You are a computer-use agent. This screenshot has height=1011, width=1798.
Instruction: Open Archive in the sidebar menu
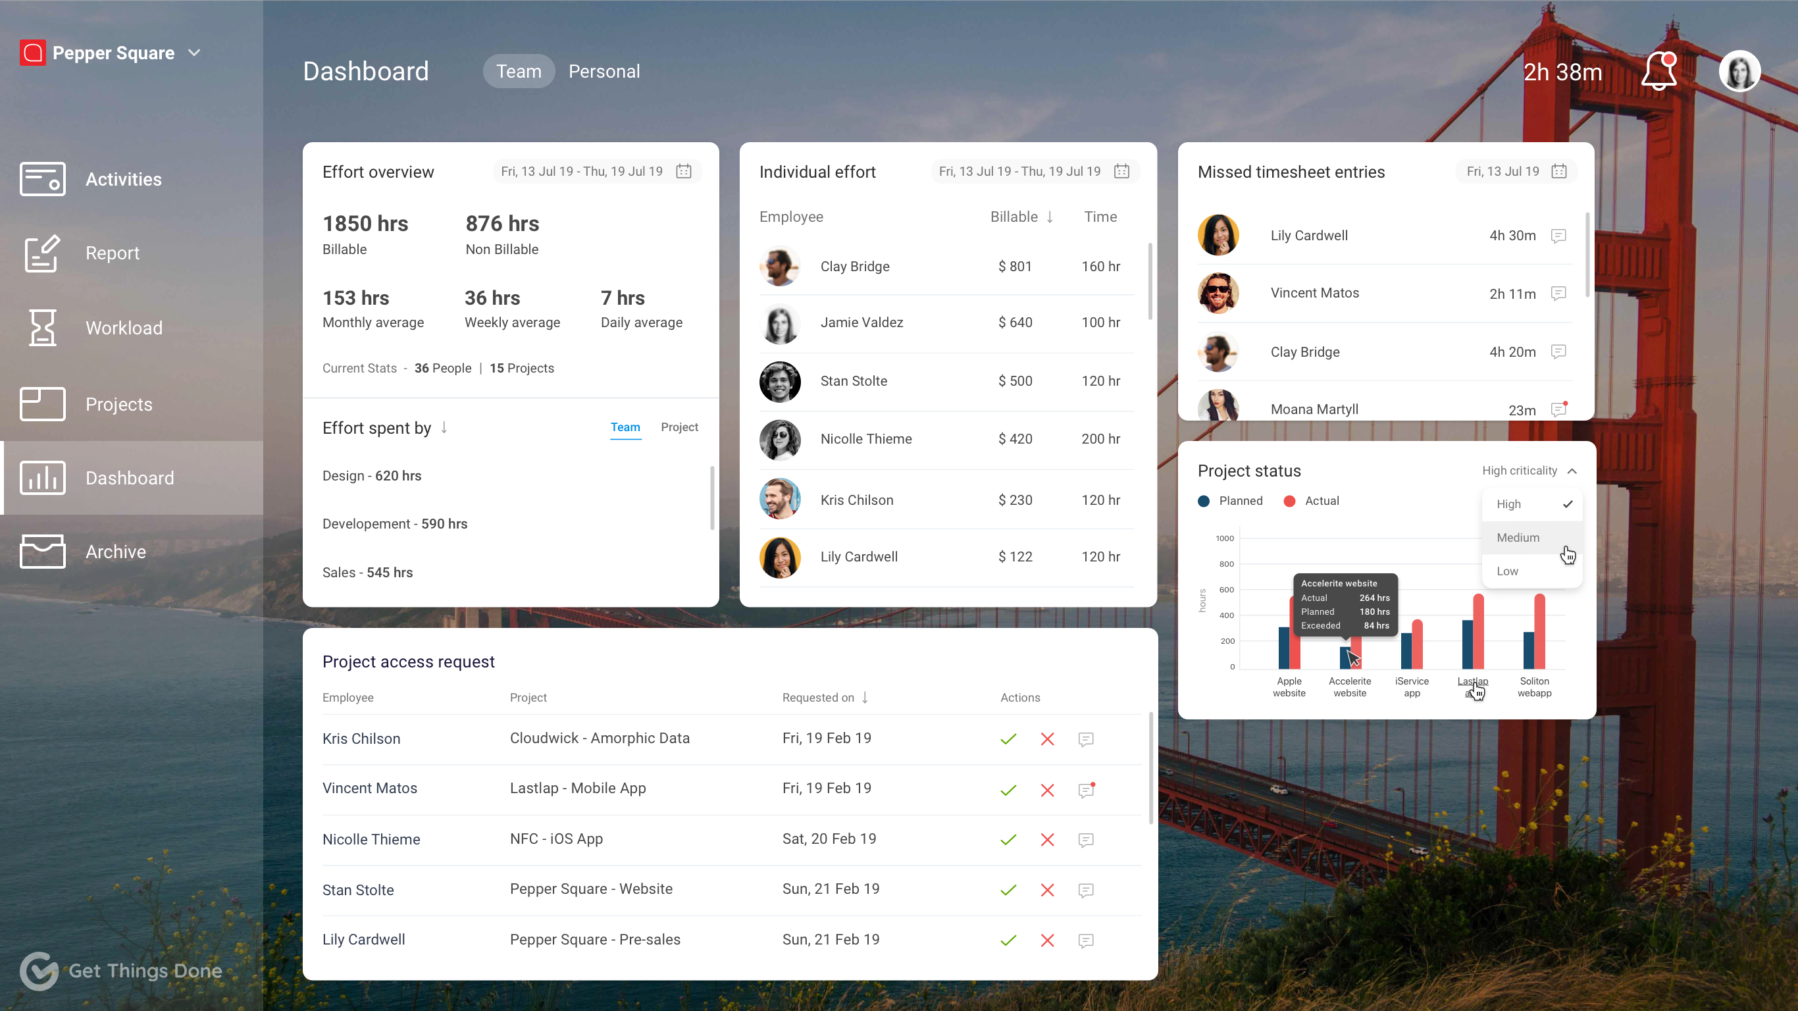click(115, 552)
